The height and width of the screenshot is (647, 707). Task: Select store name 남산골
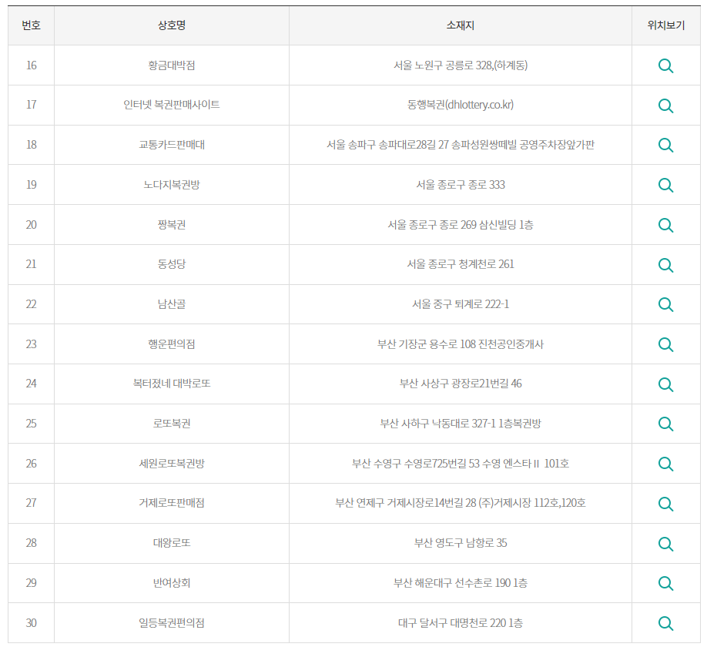point(171,304)
